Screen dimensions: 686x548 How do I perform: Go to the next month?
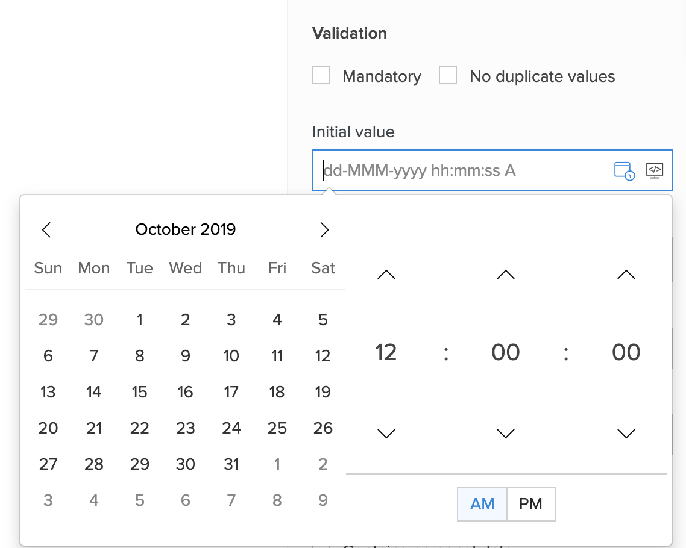[x=324, y=229]
